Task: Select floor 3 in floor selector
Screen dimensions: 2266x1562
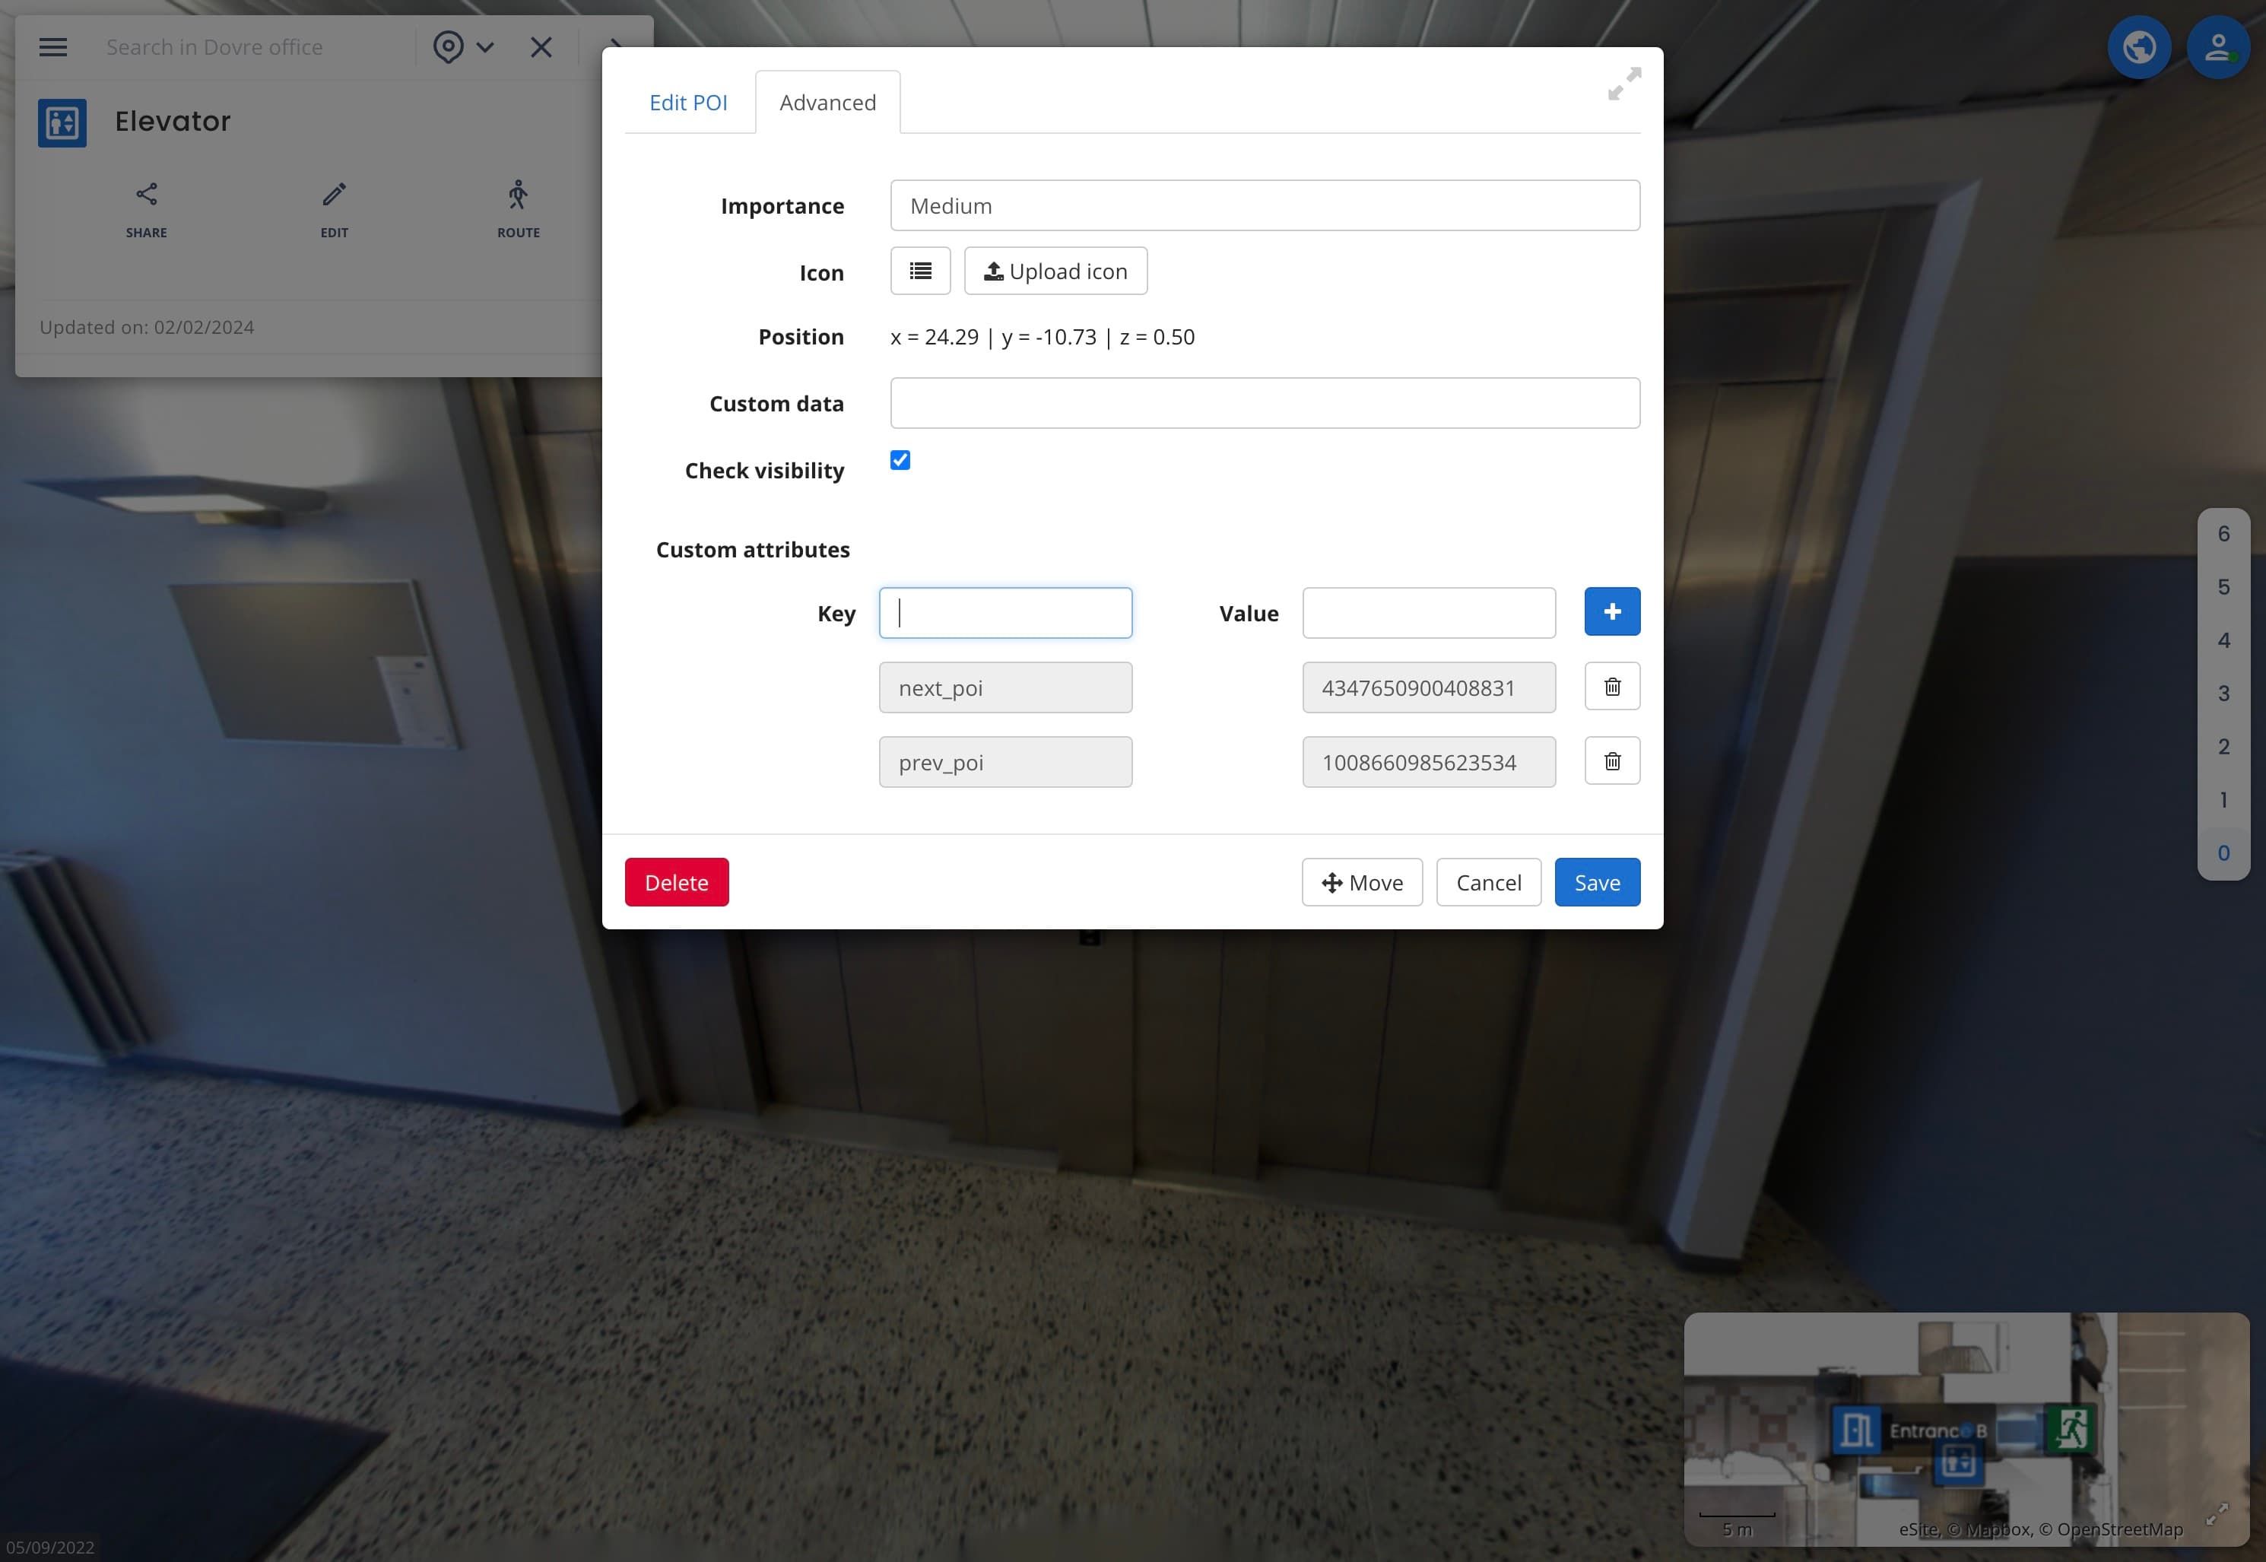Action: [2223, 694]
